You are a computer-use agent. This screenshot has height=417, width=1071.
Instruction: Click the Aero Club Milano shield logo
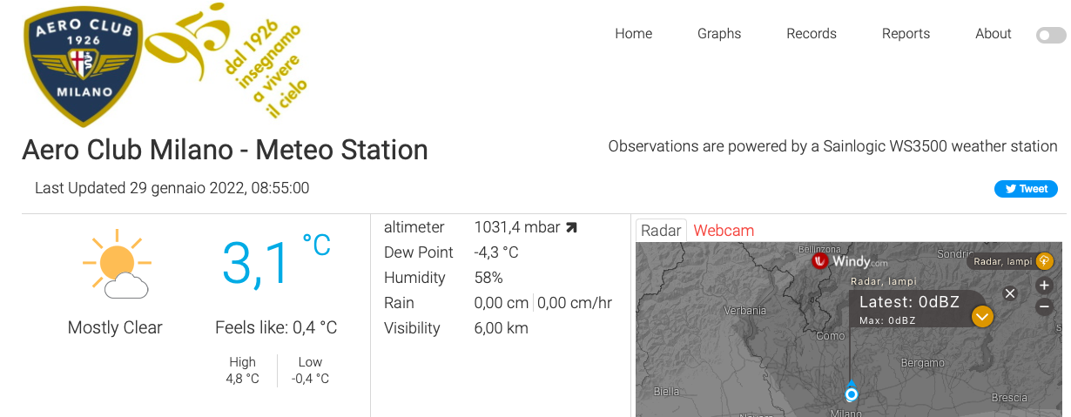[84, 66]
